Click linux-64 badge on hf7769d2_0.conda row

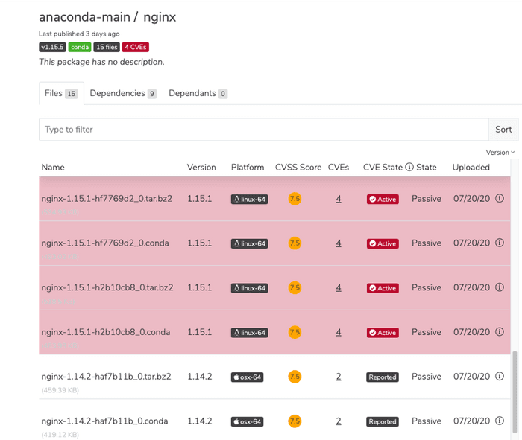tap(249, 243)
